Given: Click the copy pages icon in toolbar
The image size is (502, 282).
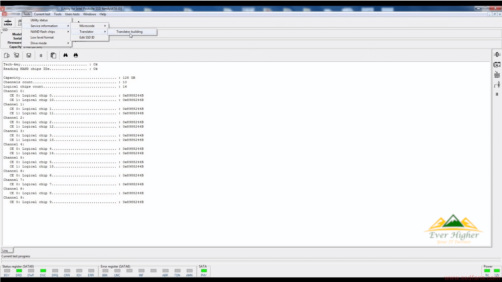Looking at the screenshot, I should click(53, 55).
